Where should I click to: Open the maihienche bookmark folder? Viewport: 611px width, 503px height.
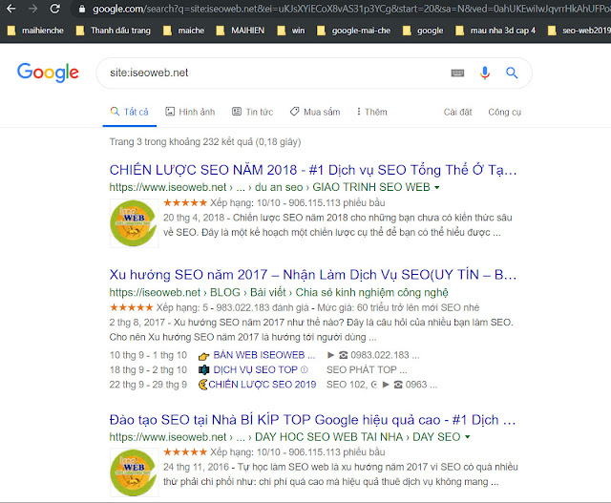(35, 31)
